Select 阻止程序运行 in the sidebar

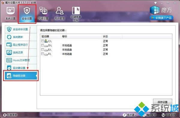[x=21, y=45]
